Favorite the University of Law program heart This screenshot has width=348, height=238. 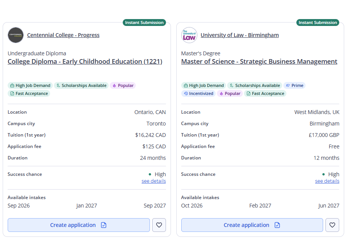(332, 225)
